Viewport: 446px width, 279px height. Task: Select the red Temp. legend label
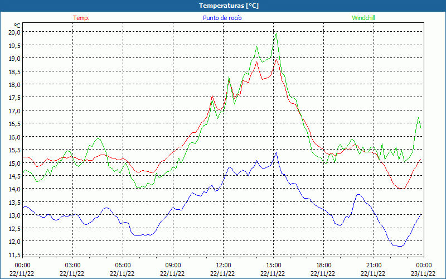pos(81,18)
